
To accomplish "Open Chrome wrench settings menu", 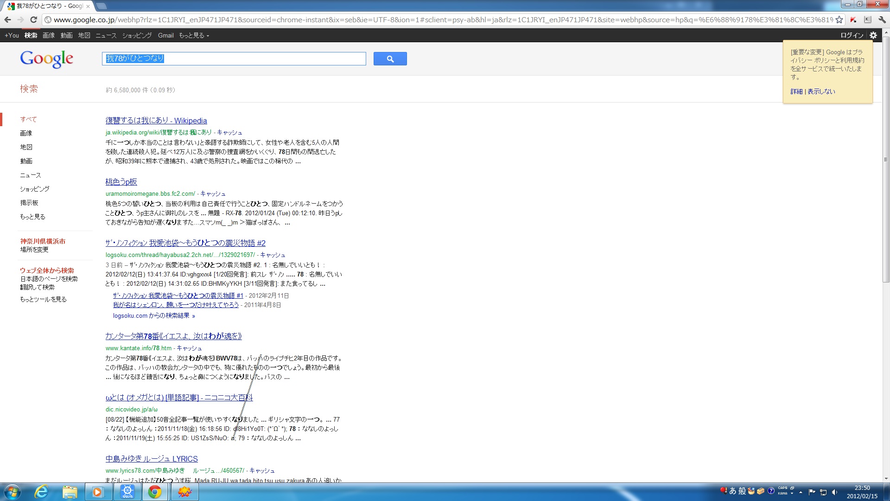I will click(882, 19).
